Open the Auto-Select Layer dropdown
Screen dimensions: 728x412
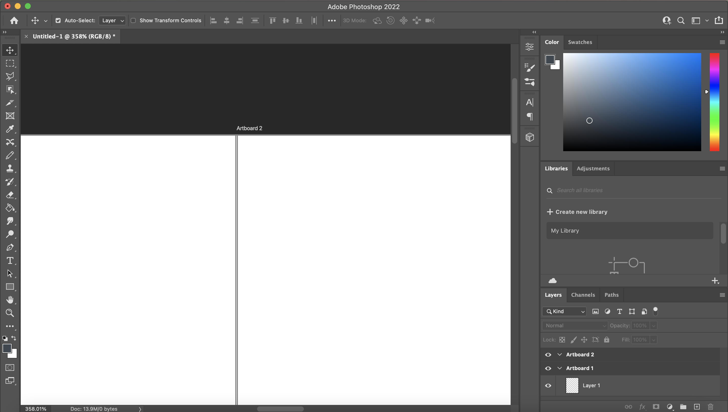pos(112,20)
